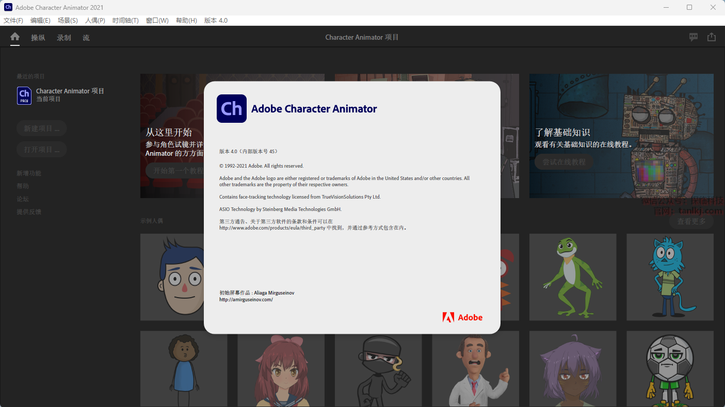Click the share export icon
Screen dimensions: 725x407
click(x=712, y=37)
